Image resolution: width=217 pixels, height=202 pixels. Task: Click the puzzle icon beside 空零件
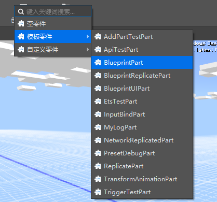(x=21, y=24)
